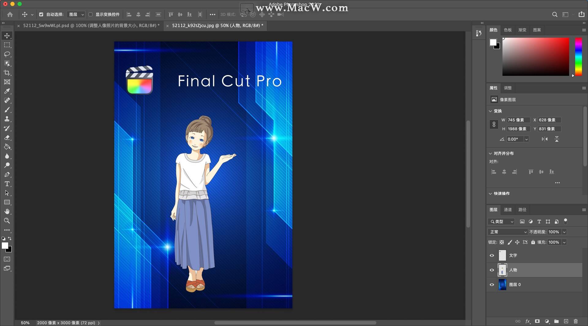Select the Lasso tool
This screenshot has height=326, width=588.
tap(7, 54)
